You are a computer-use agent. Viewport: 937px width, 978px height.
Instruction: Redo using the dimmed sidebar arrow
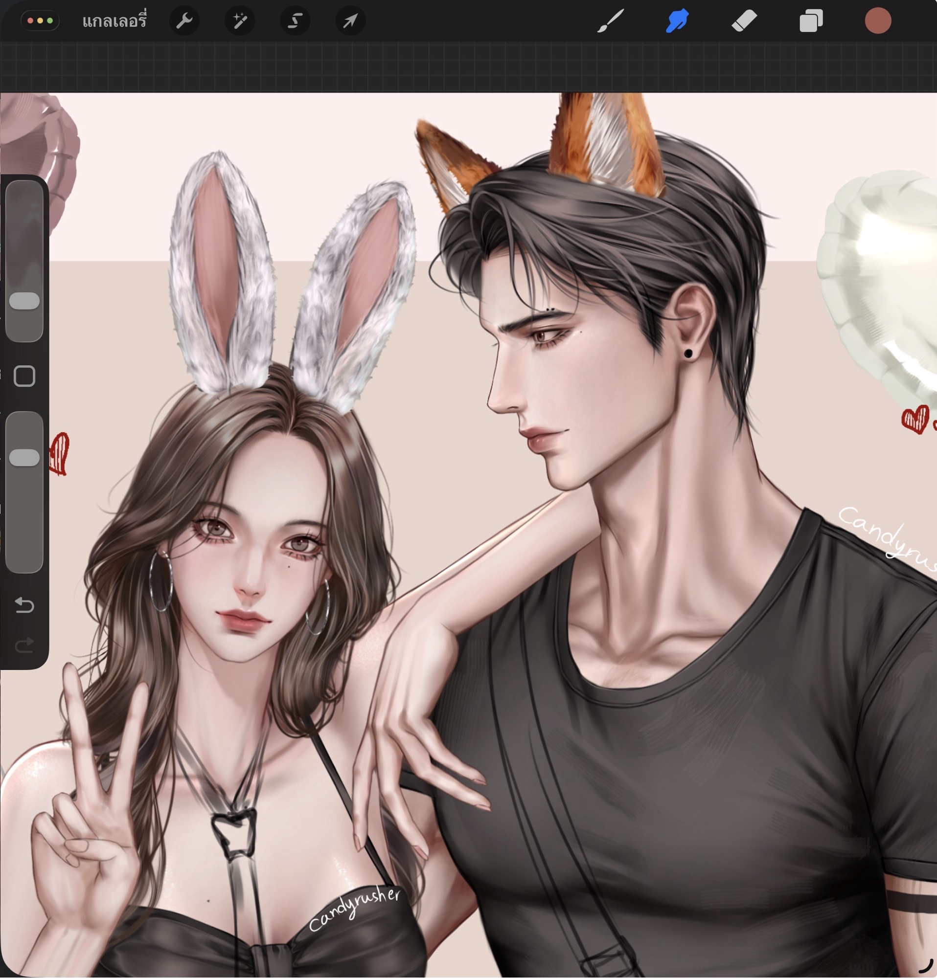click(24, 645)
